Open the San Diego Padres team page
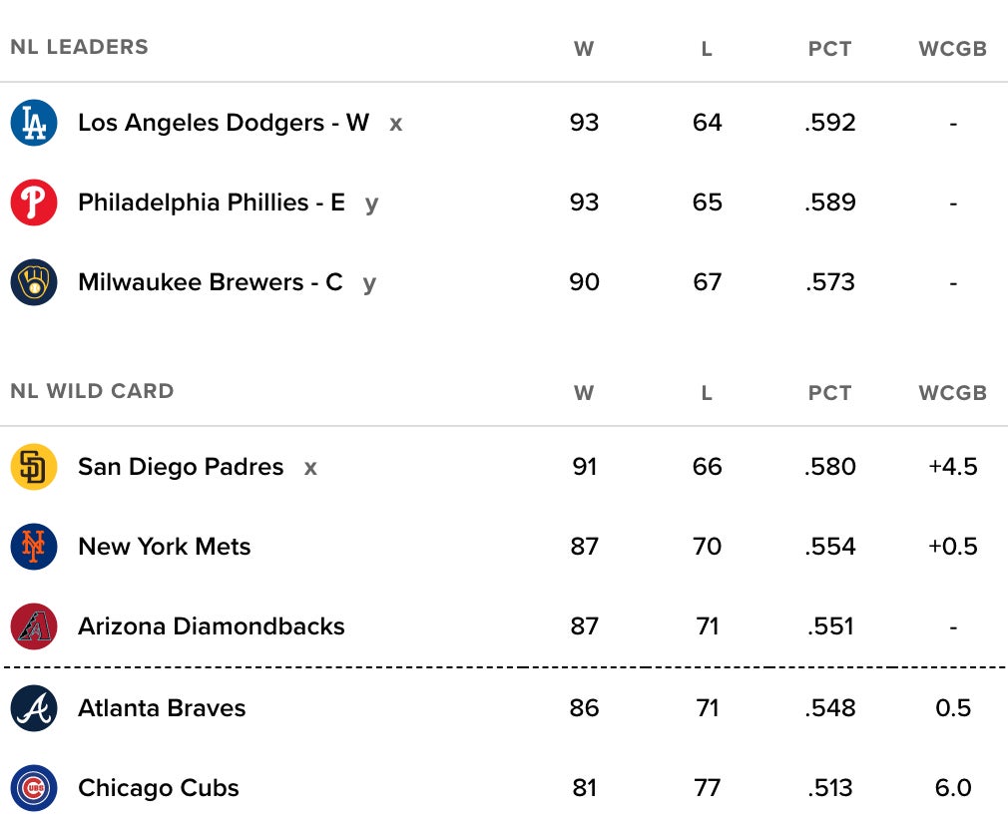The width and height of the screenshot is (1008, 818). (181, 467)
